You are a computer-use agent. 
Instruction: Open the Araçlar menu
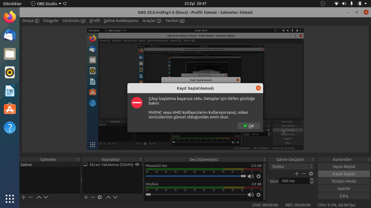pos(152,21)
